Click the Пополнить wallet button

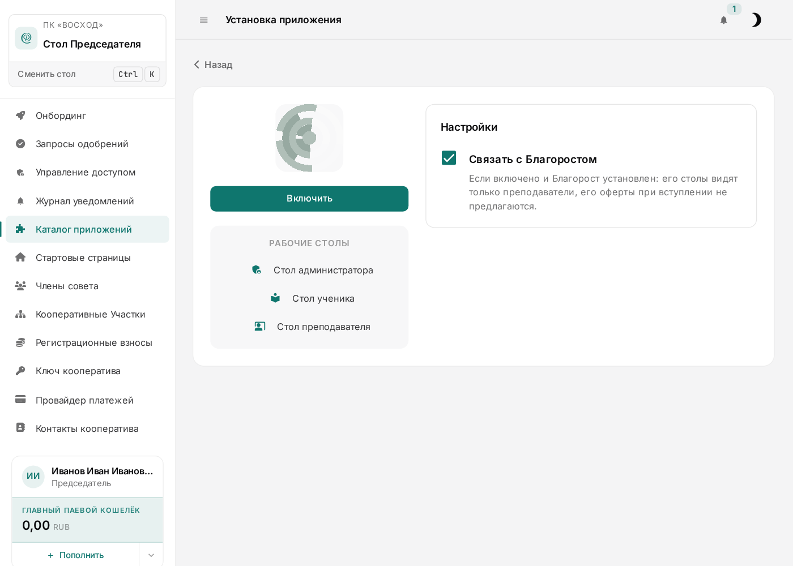(x=75, y=555)
